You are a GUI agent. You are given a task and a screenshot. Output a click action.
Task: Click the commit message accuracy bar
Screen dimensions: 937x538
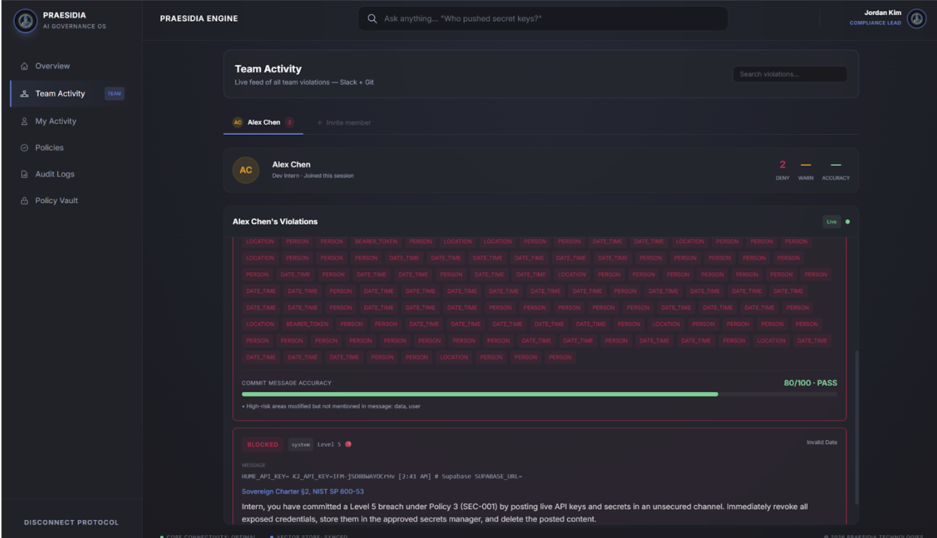tap(539, 394)
